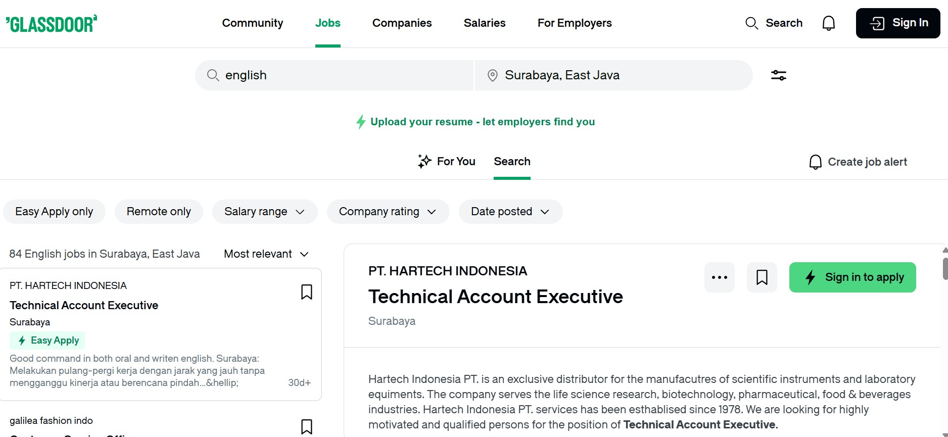Screen dimensions: 948x437
Task: Open the Salary range filter dropdown
Action: [x=264, y=211]
